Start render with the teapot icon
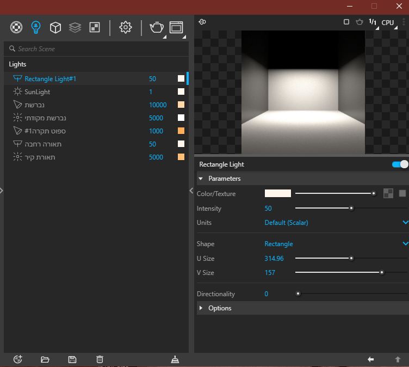409x367 pixels. click(156, 27)
